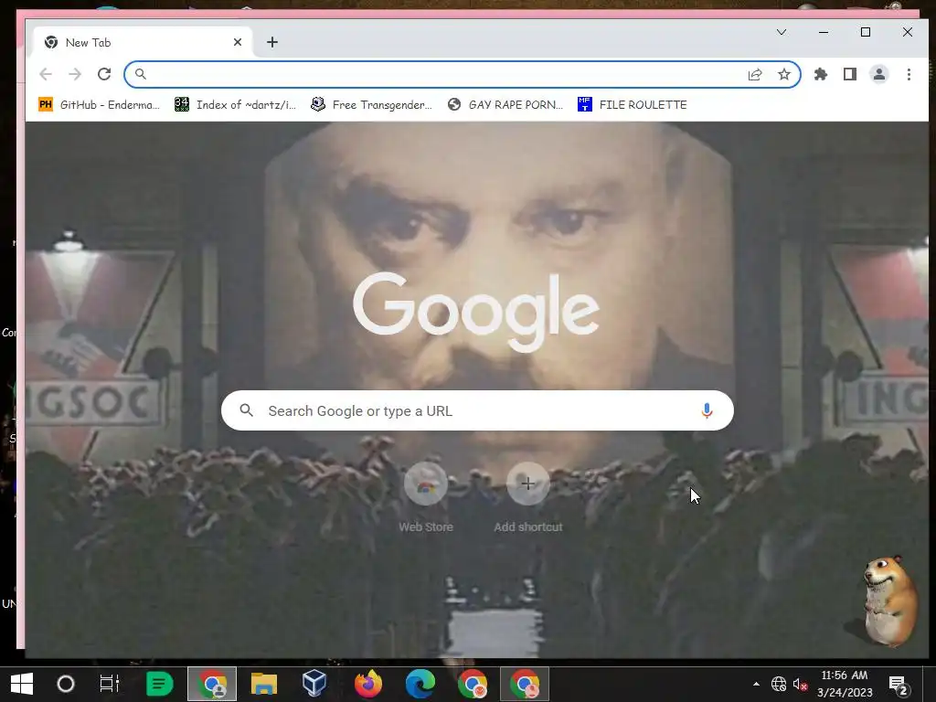This screenshot has width=936, height=702.
Task: Toggle the Chrome side panel
Action: pos(850,74)
